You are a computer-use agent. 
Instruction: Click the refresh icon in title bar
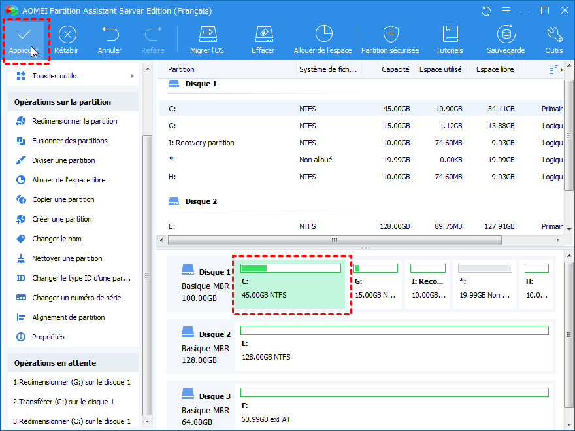pyautogui.click(x=485, y=11)
